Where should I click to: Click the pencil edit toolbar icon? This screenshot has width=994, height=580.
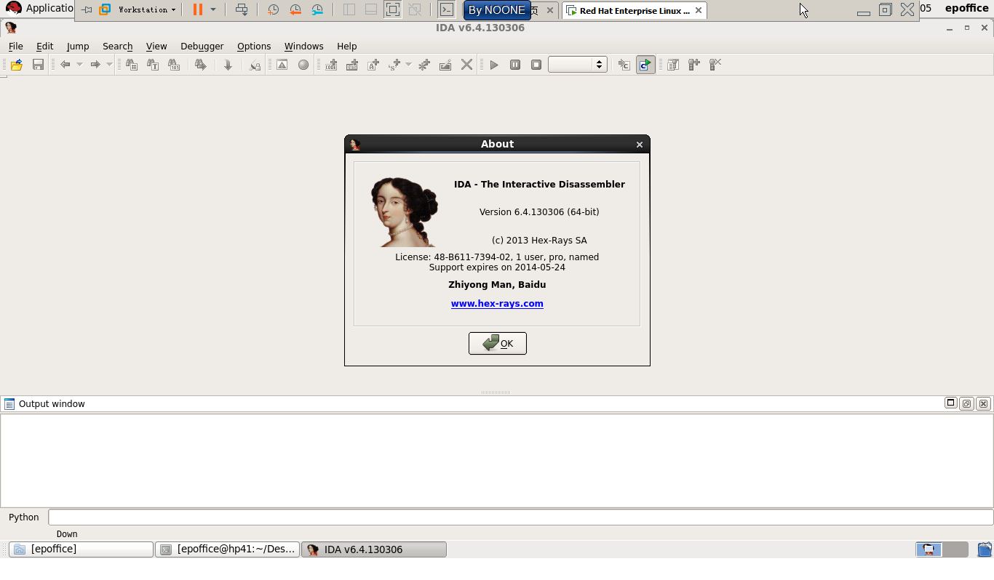click(x=445, y=65)
